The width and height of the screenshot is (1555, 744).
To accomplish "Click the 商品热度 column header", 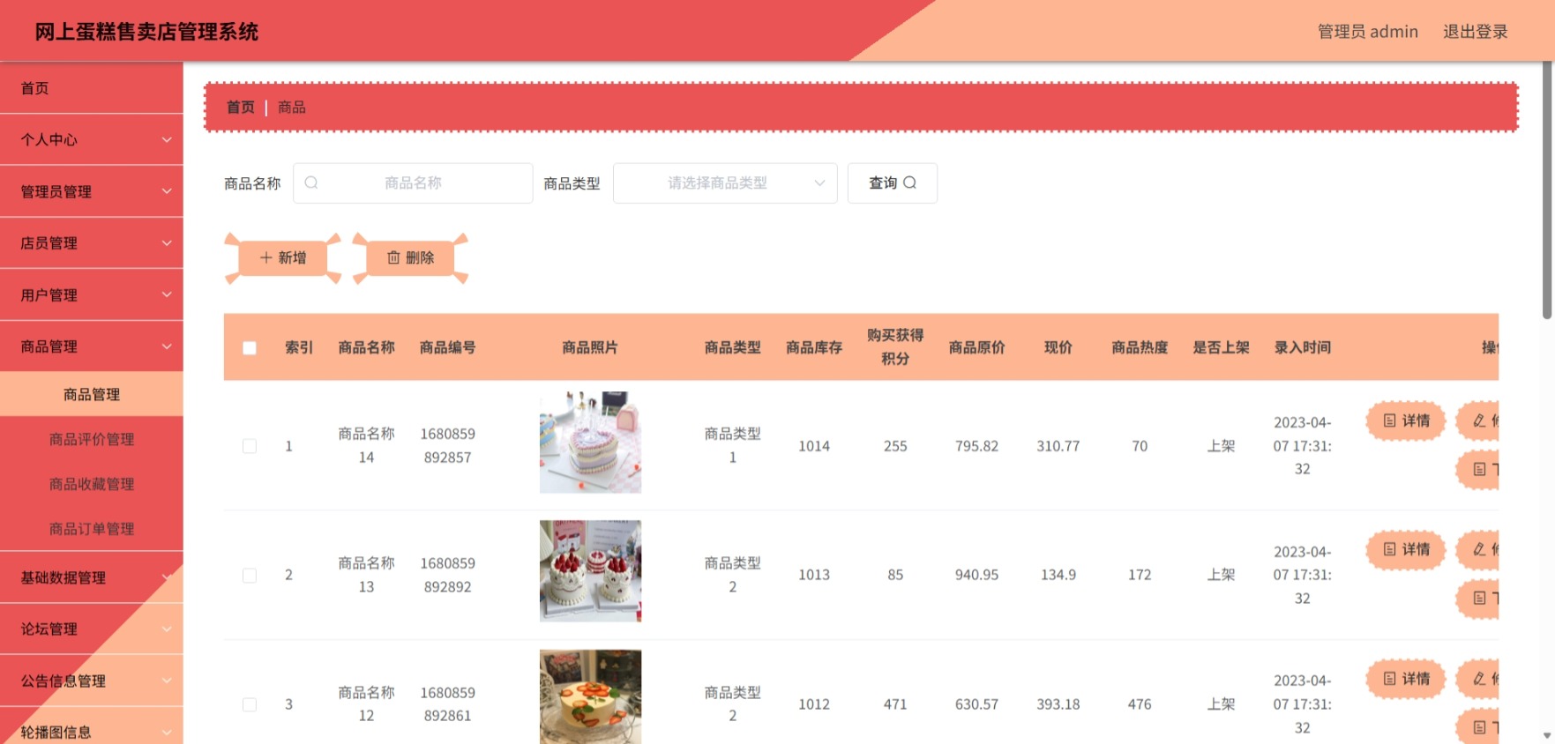I will (x=1140, y=347).
